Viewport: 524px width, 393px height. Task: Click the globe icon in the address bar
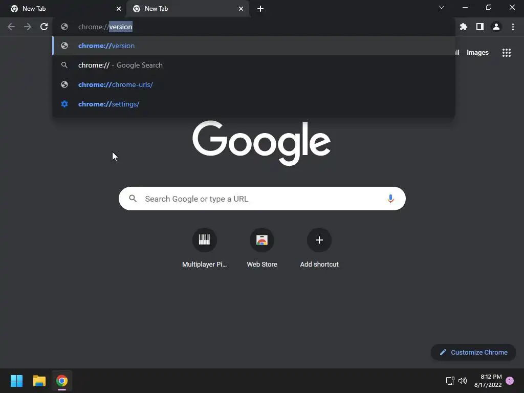tap(64, 27)
